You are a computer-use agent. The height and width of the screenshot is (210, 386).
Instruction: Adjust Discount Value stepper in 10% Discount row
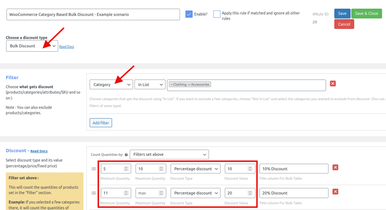(x=250, y=169)
